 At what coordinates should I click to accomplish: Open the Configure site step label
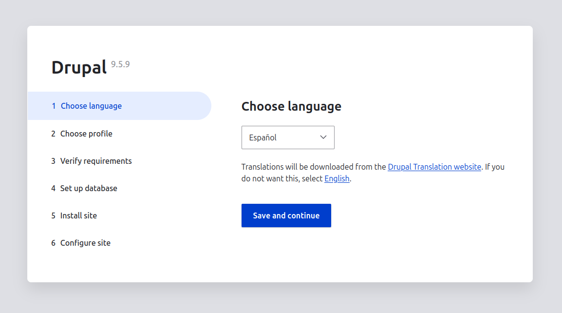85,243
